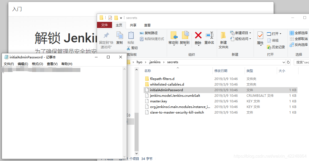Click the Copy icon in ribbon

pyautogui.click(x=120, y=35)
